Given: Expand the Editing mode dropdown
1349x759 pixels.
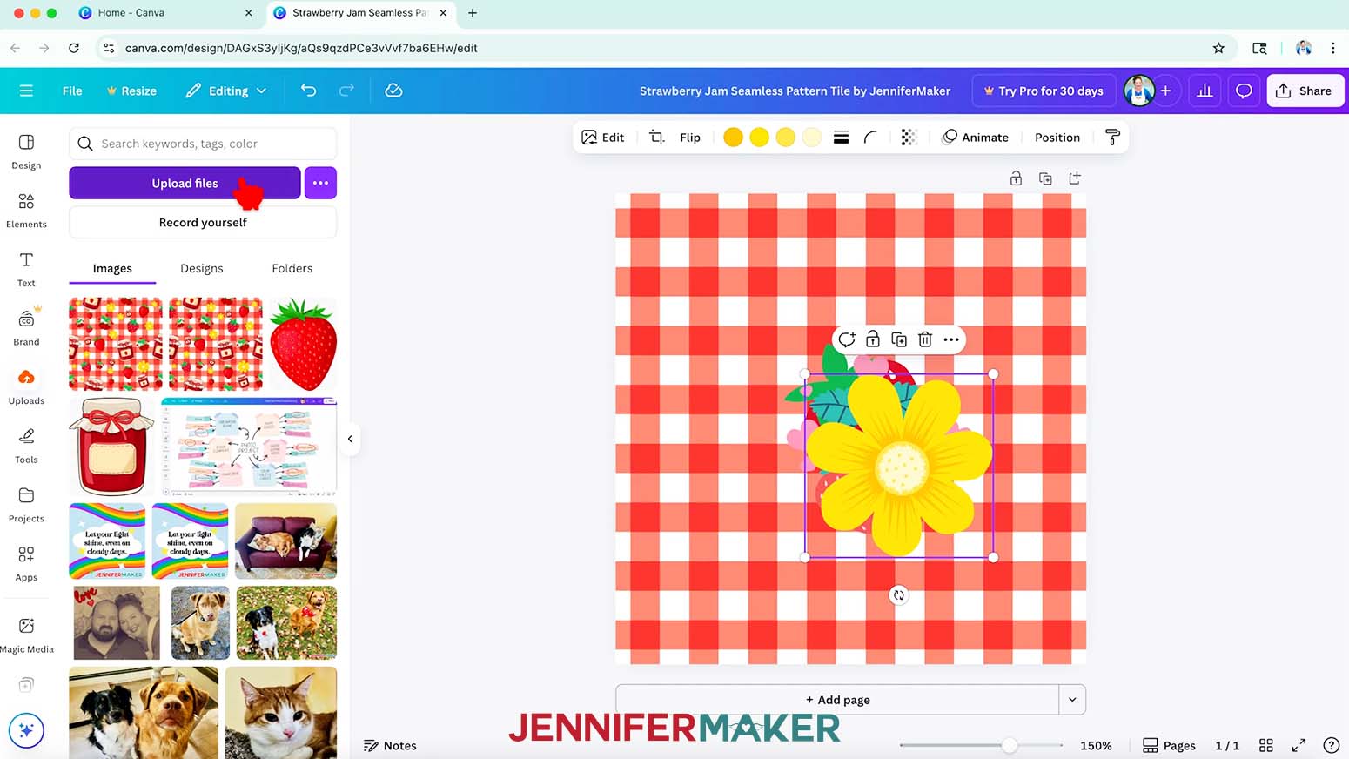Looking at the screenshot, I should coord(226,91).
